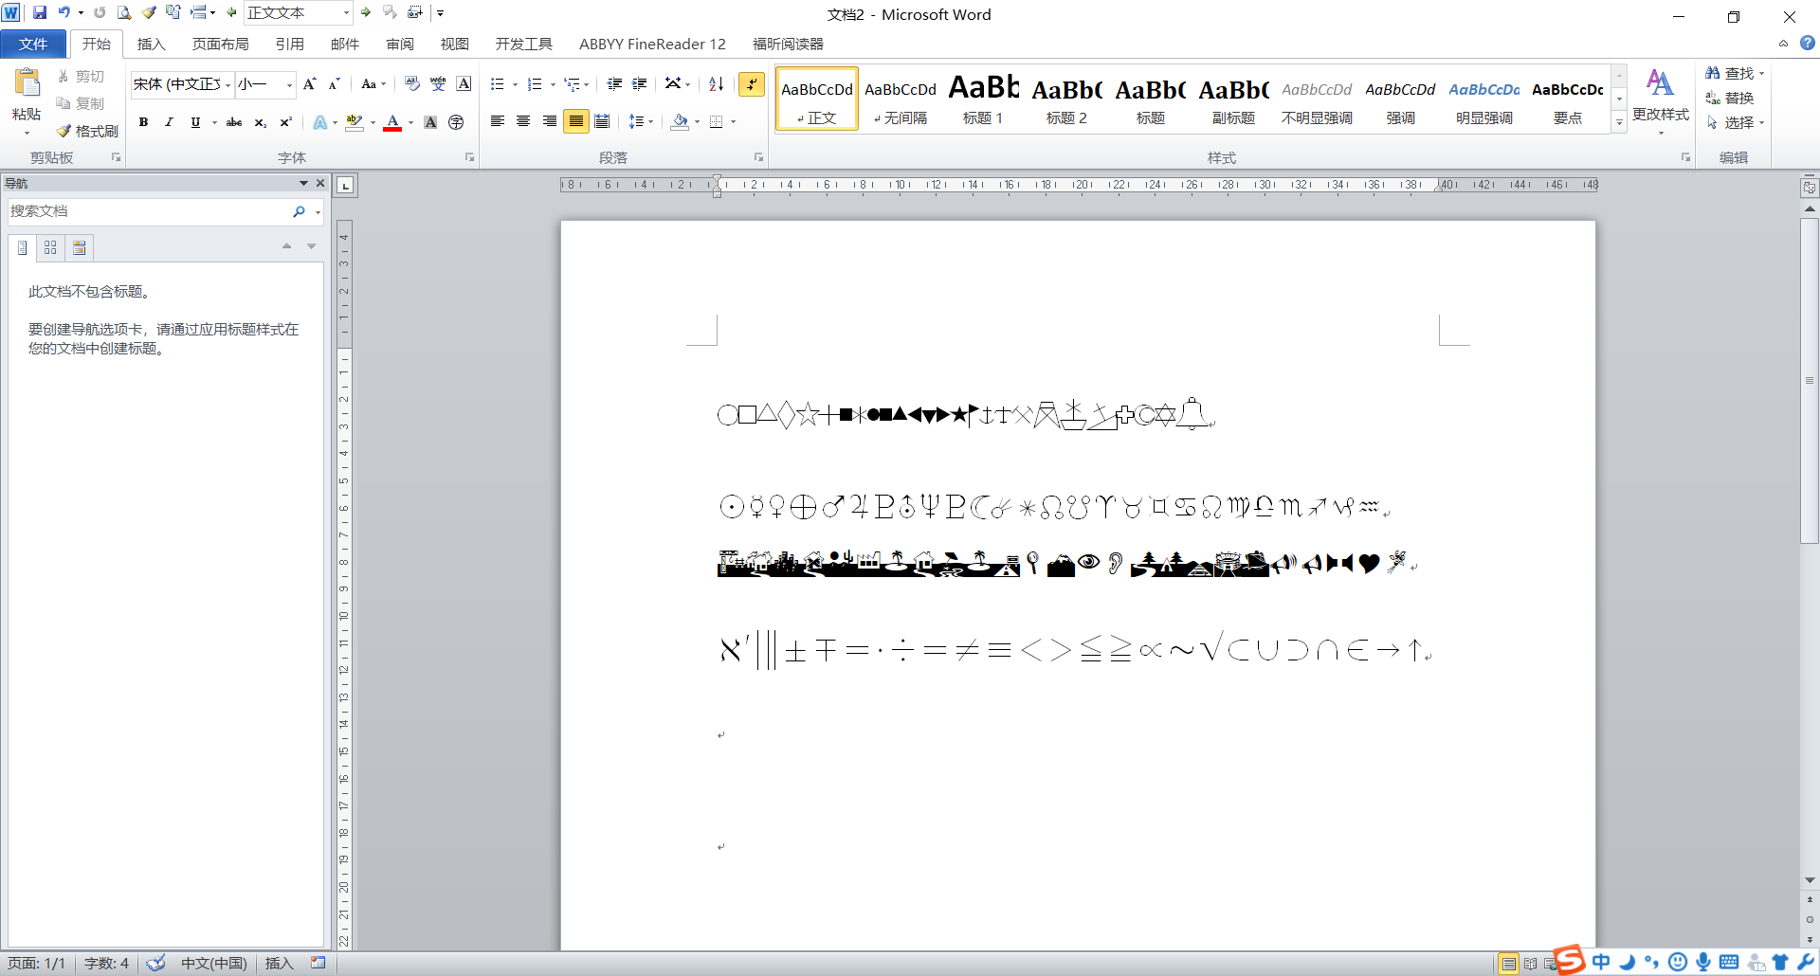
Task: Click the 字数: 4 word count
Action: coord(106,963)
